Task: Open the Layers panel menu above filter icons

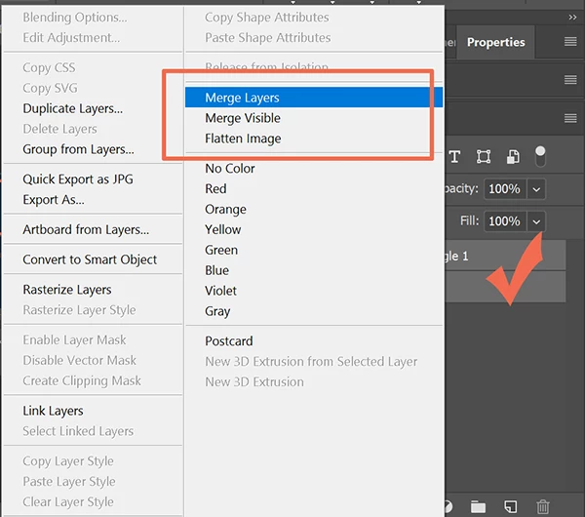Action: (x=570, y=118)
